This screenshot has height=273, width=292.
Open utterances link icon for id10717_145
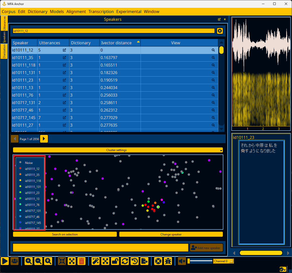pos(64,118)
